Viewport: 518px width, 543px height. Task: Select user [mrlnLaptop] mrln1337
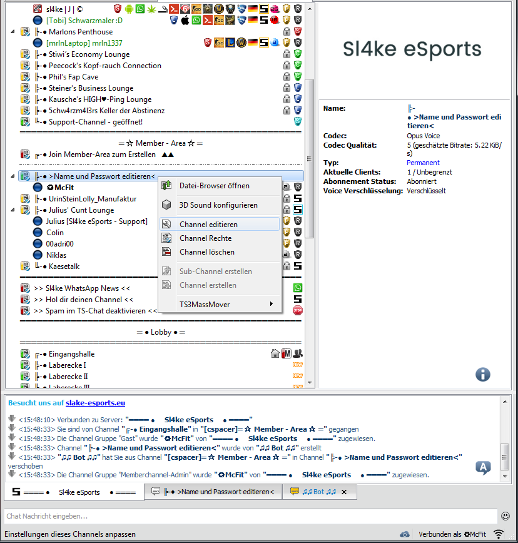tap(84, 43)
